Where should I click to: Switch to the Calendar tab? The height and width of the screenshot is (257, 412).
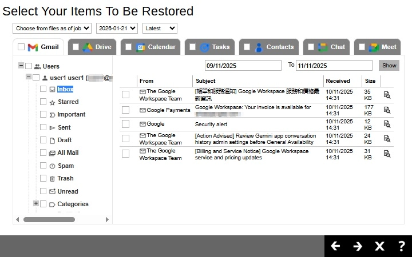pyautogui.click(x=150, y=47)
